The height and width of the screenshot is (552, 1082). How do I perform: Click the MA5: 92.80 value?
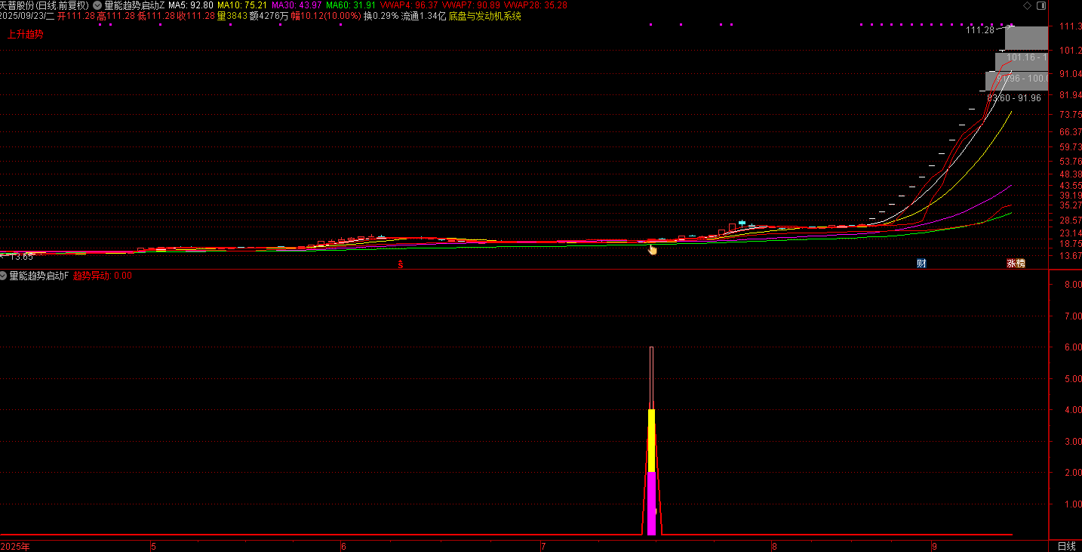(x=191, y=5)
